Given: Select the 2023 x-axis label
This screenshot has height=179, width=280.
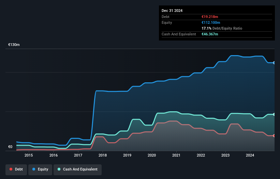Looking at the screenshot, I should [x=225, y=155].
